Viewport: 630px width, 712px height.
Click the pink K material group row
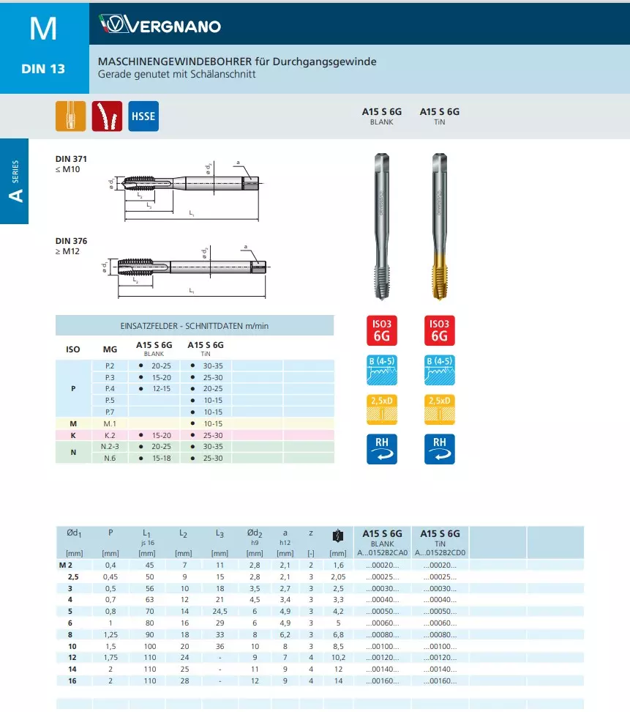[x=194, y=435]
